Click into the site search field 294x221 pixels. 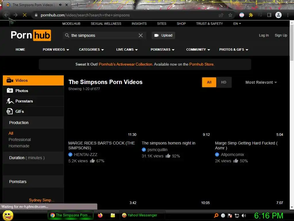tap(104, 35)
